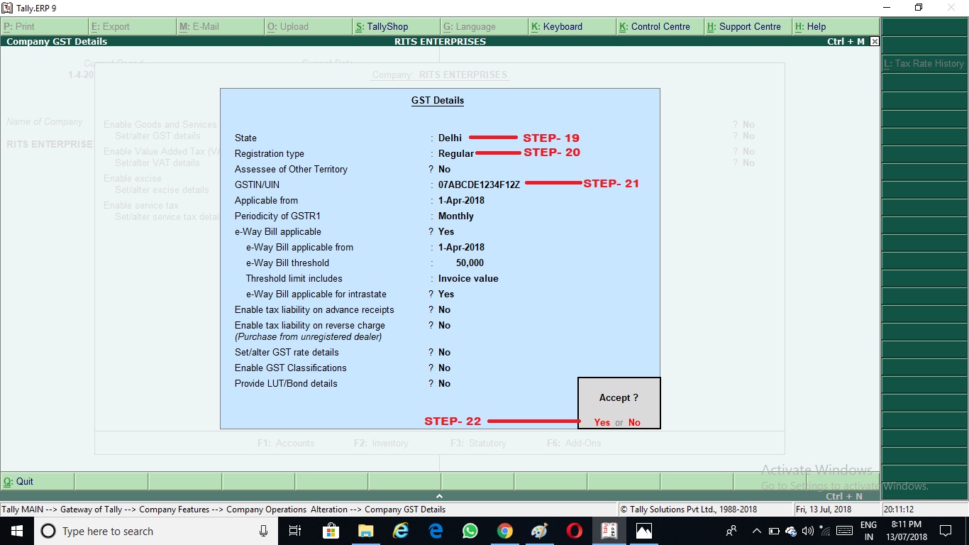The image size is (969, 545).
Task: Open the Photos app taskbar icon
Action: pyautogui.click(x=644, y=531)
